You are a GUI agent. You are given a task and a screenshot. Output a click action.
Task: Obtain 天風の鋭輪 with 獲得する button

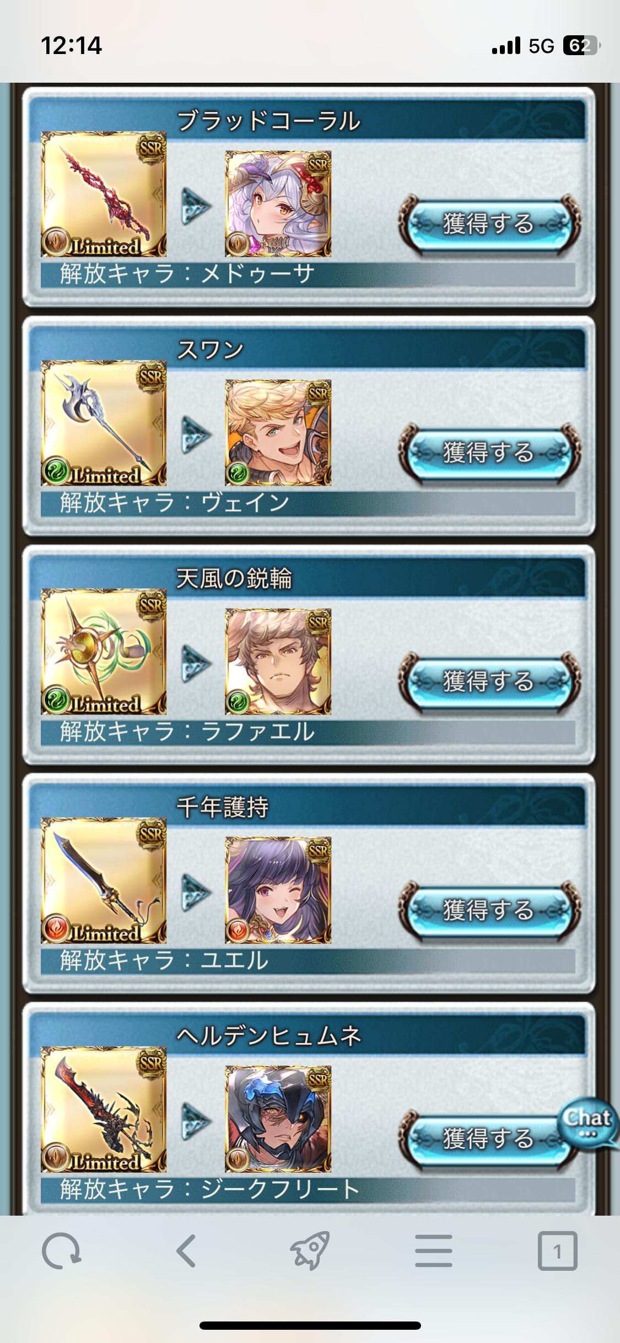[489, 681]
